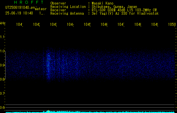Click the 0.8 frequency axis label
The width and height of the screenshot is (177, 113).
coord(2,79)
